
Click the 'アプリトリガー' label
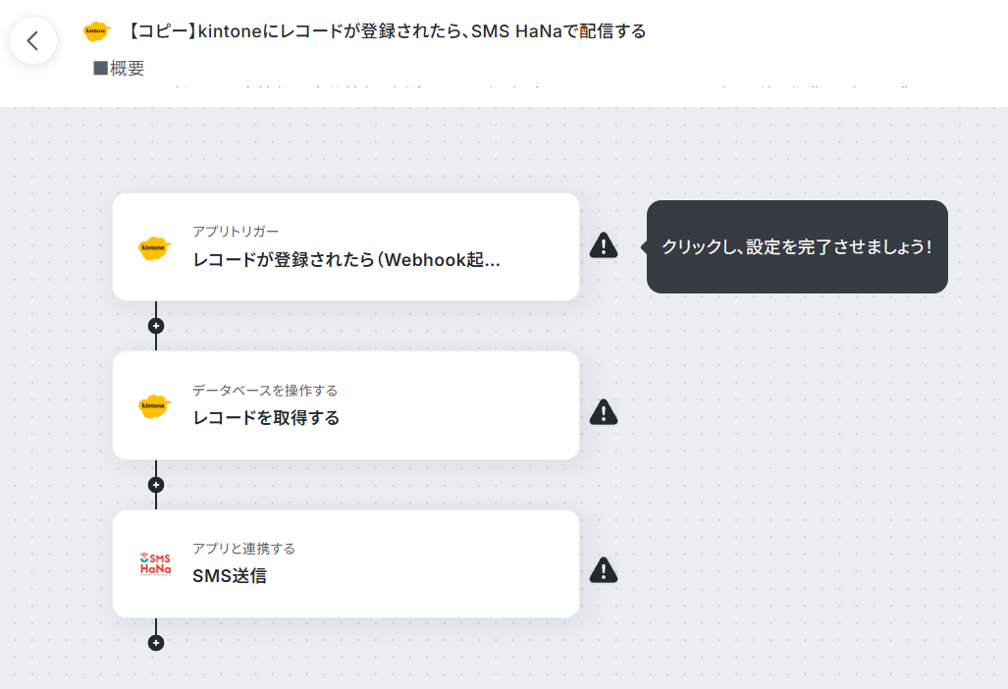[x=236, y=232]
